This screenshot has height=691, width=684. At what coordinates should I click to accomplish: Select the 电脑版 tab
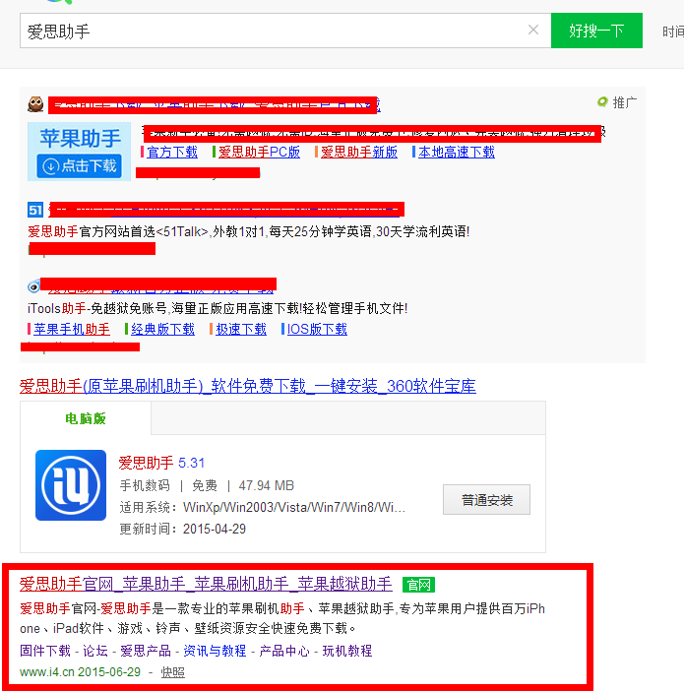coord(86,418)
